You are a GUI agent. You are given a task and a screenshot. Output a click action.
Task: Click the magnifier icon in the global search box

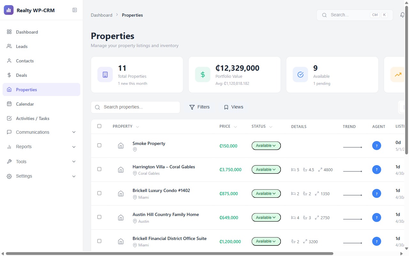click(x=324, y=15)
